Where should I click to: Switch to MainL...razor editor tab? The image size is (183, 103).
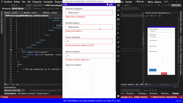pos(50,13)
